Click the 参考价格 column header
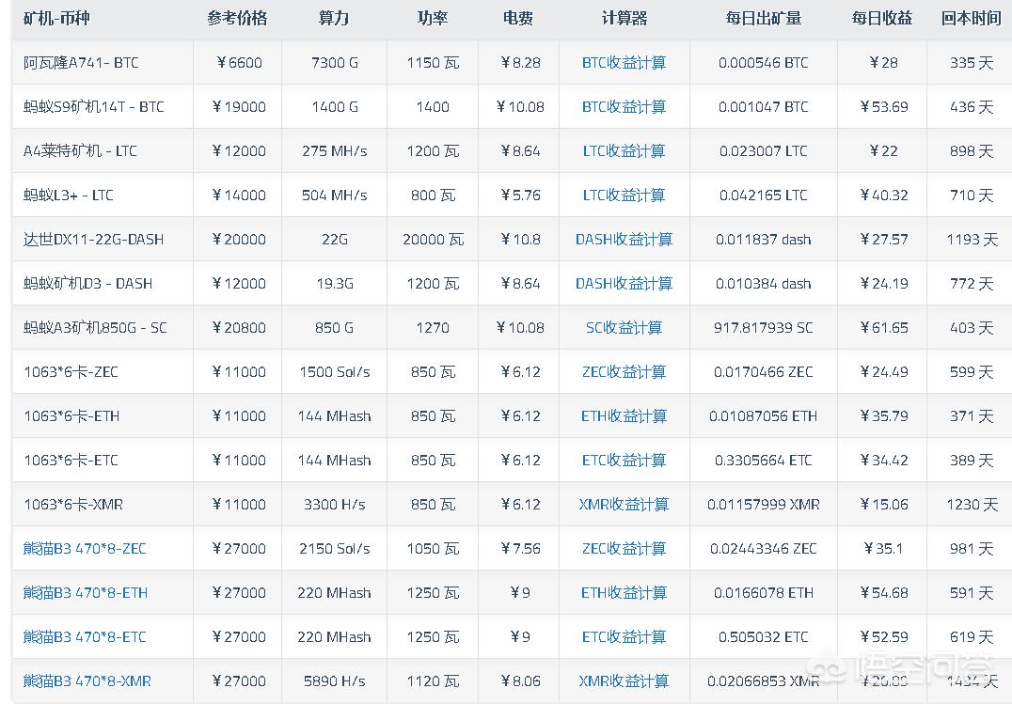 (237, 19)
